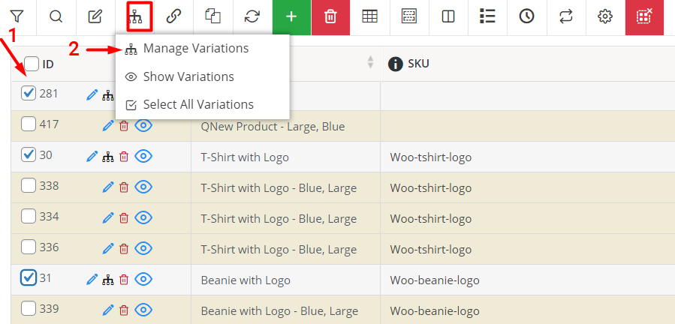Screen dimensions: 675x324
Task: Click the column sort arrows beside SKU
Action: tap(370, 62)
